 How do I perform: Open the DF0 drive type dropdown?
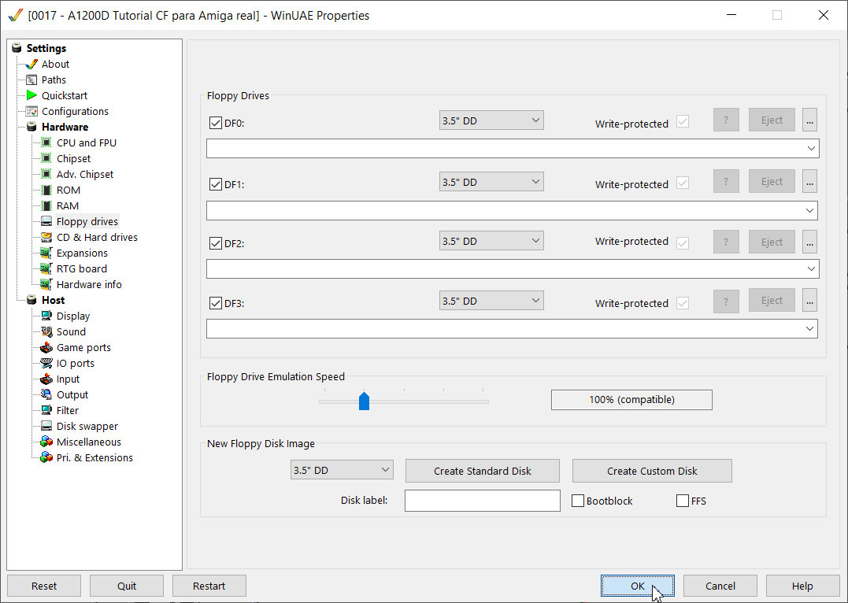(491, 120)
